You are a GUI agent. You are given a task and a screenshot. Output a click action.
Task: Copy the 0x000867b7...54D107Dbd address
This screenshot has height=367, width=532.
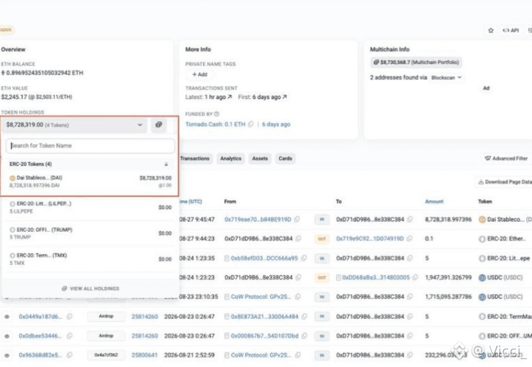point(305,336)
